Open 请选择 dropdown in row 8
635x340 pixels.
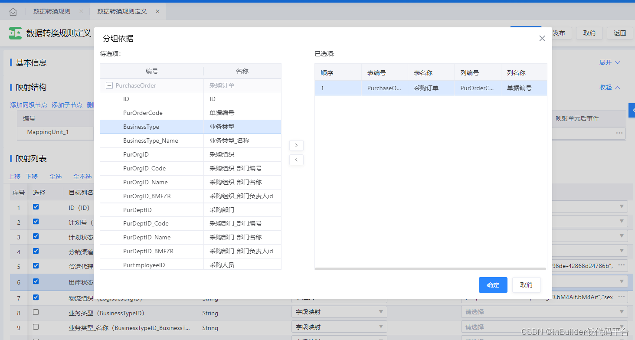pyautogui.click(x=544, y=312)
